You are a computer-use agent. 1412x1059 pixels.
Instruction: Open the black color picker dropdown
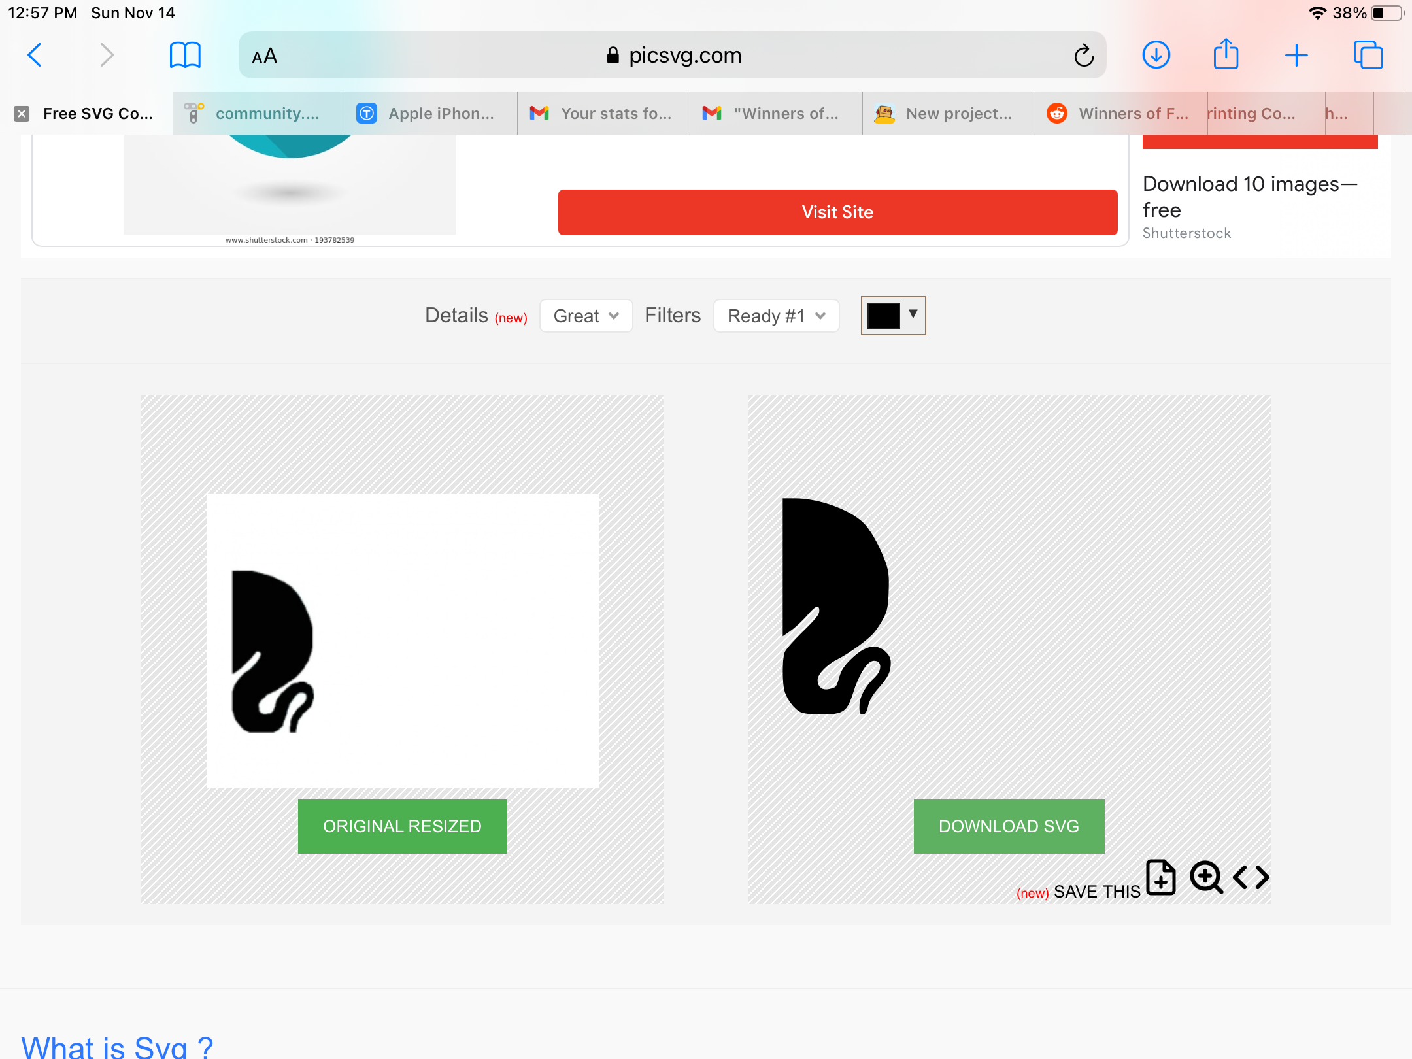click(893, 316)
